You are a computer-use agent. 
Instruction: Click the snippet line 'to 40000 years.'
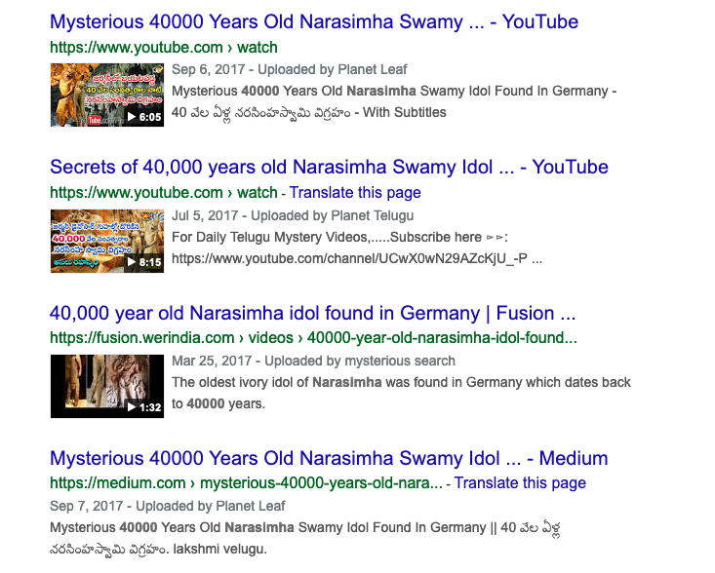pos(218,404)
